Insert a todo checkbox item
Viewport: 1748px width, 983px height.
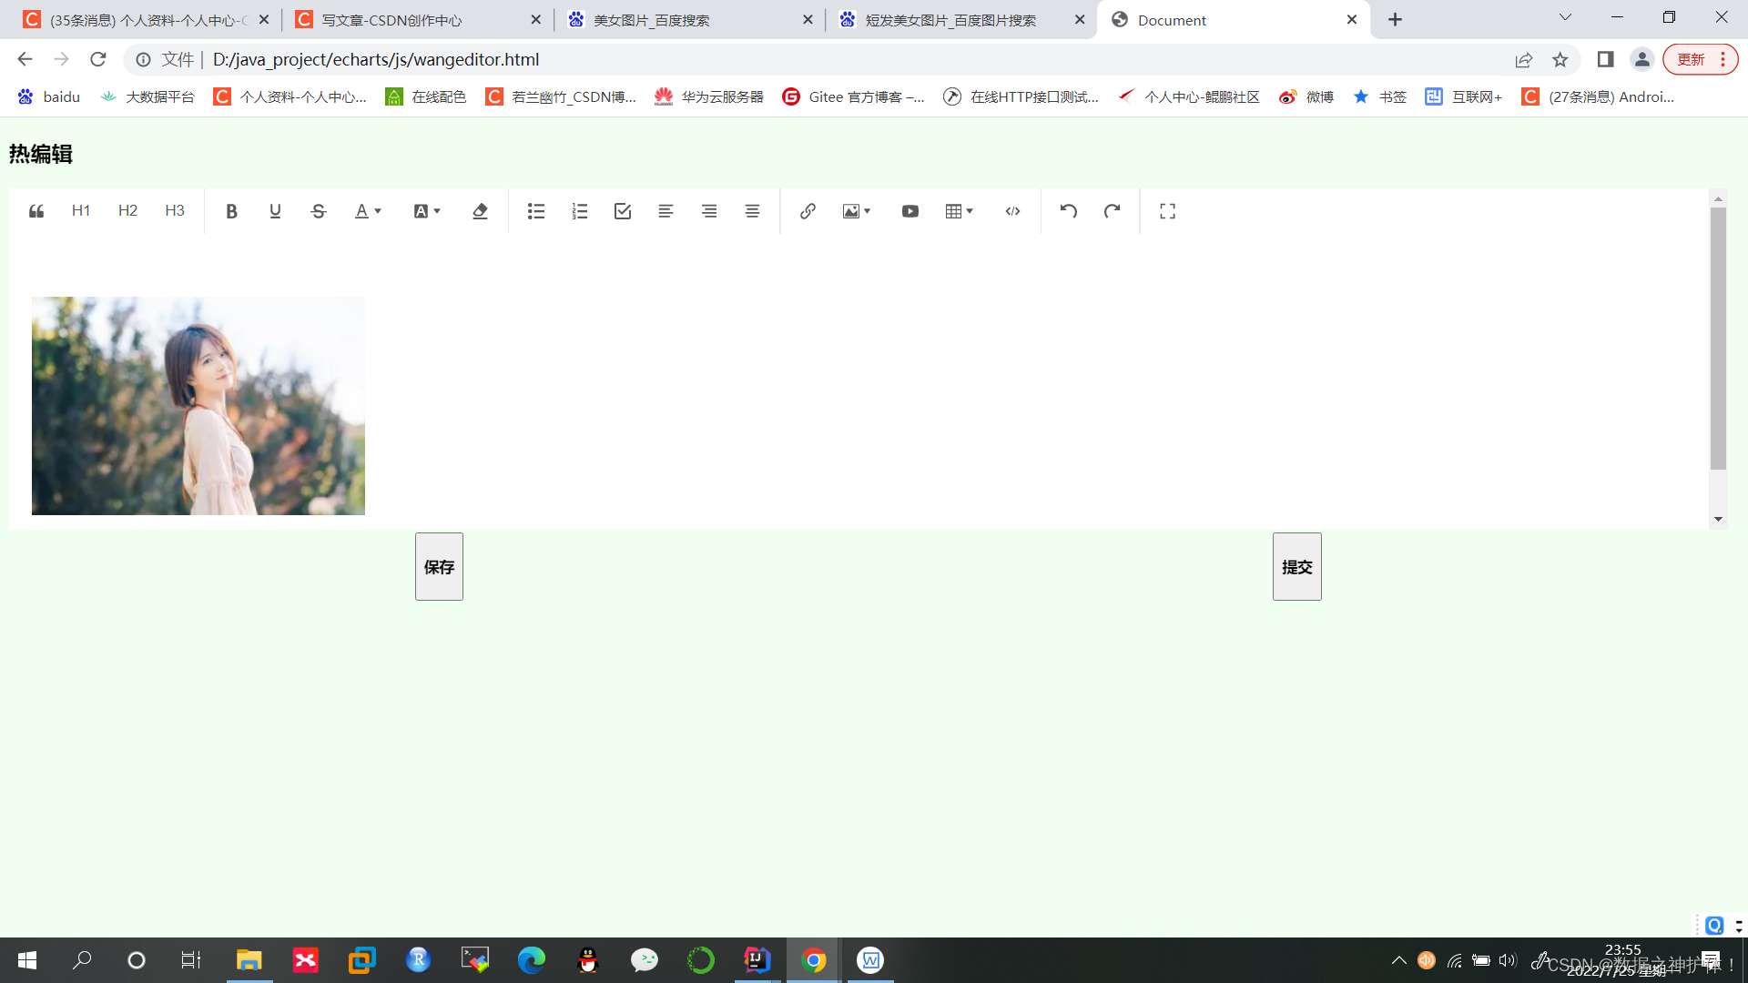(623, 211)
